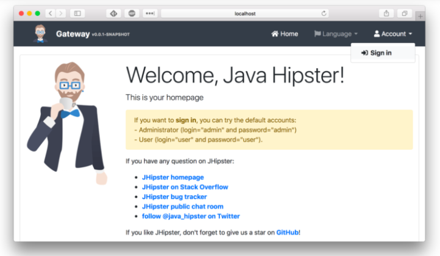Screen dimensions: 440x256
Task: Click the Safari forward arrow button
Action: pos(60,13)
